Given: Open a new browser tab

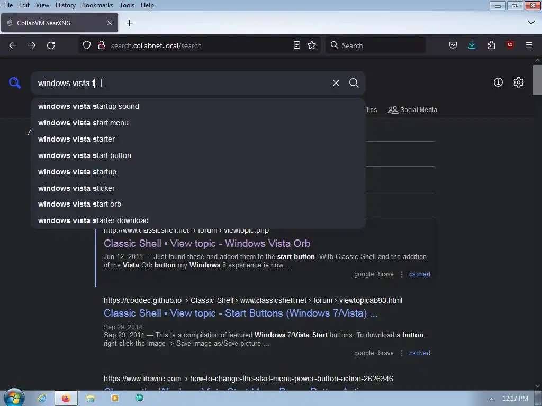Looking at the screenshot, I should [x=130, y=23].
